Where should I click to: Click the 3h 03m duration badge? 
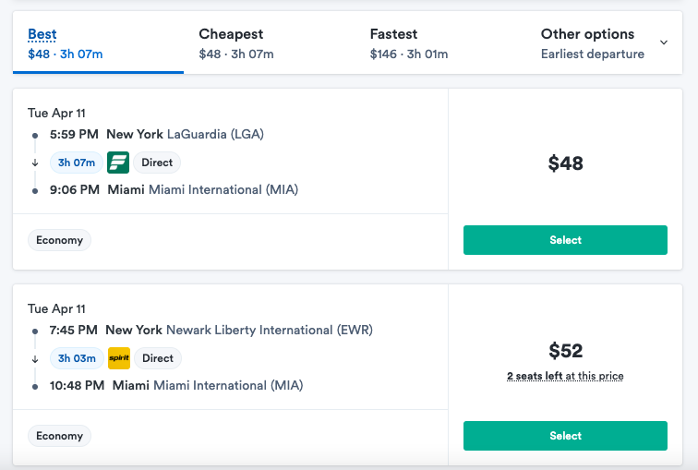[x=77, y=358]
